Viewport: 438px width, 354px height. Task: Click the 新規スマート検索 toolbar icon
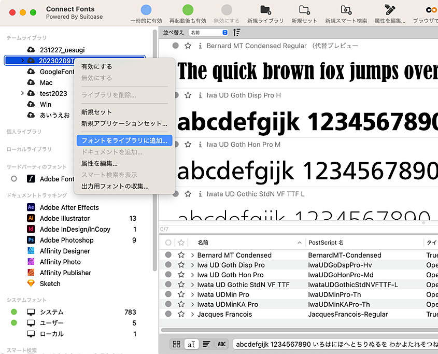pos(346,10)
